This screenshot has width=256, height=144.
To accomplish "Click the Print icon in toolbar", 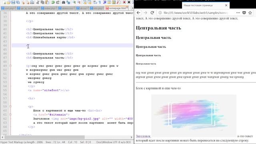I will (32, 2).
